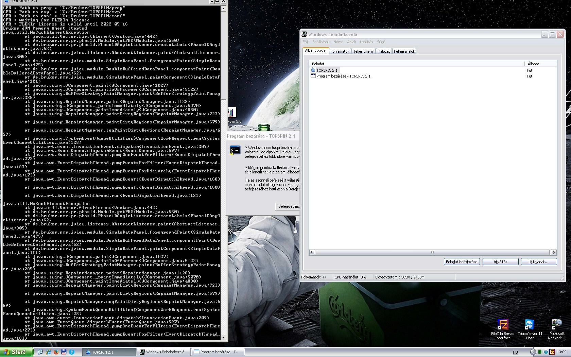Sort by the Állapot column header
571x357 pixels.
pyautogui.click(x=541, y=64)
